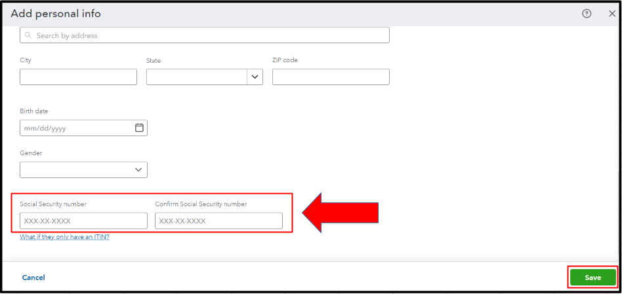The height and width of the screenshot is (294, 622).
Task: Click the Confirm Social Security number field
Action: pos(218,221)
